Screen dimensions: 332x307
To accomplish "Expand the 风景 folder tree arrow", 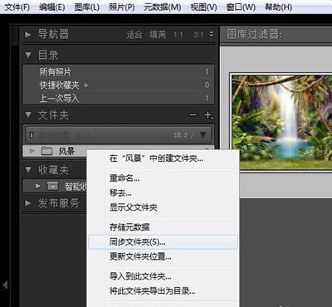I will tap(32, 151).
